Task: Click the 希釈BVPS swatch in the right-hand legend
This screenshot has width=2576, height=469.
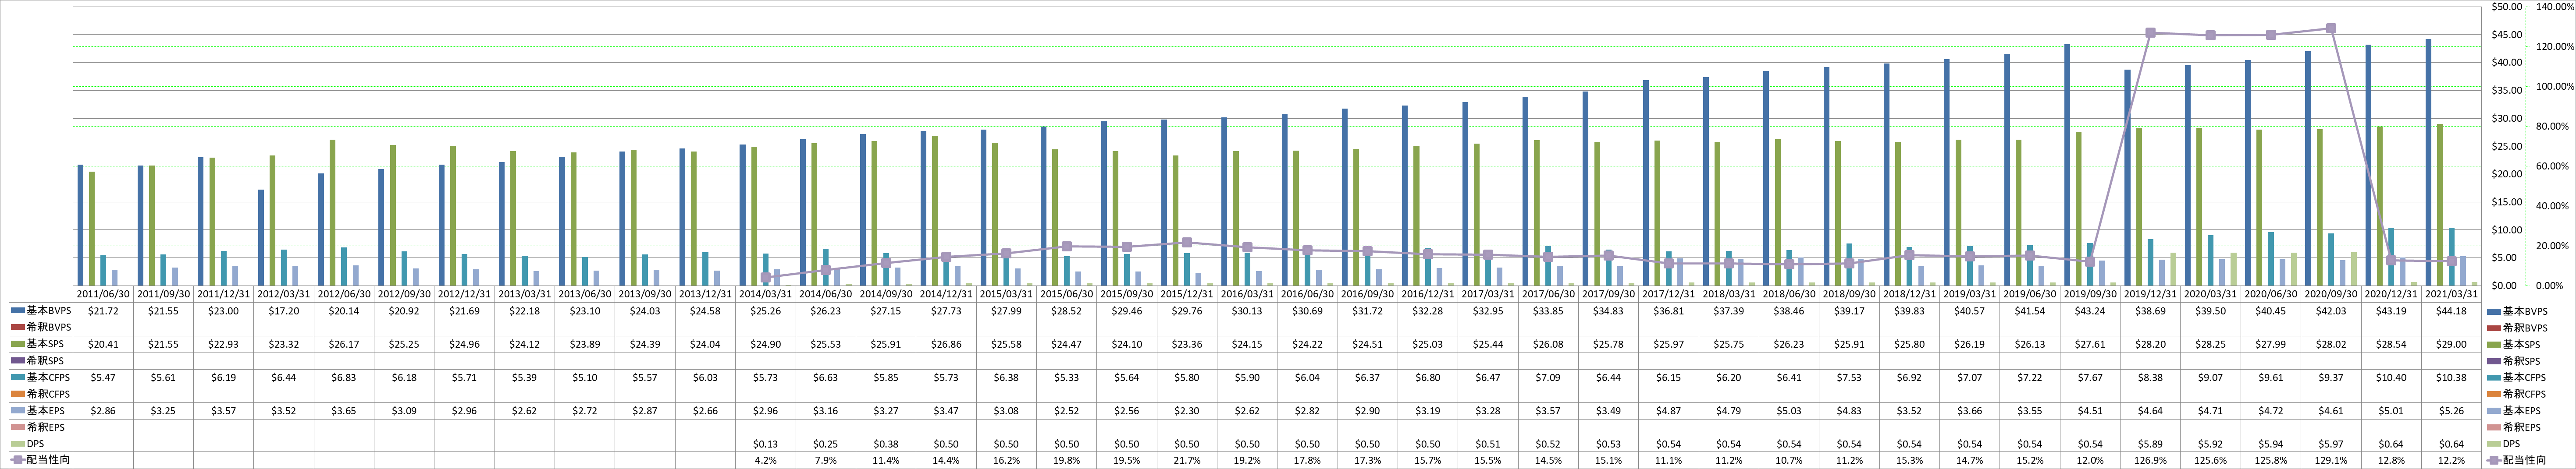Action: tap(2493, 328)
